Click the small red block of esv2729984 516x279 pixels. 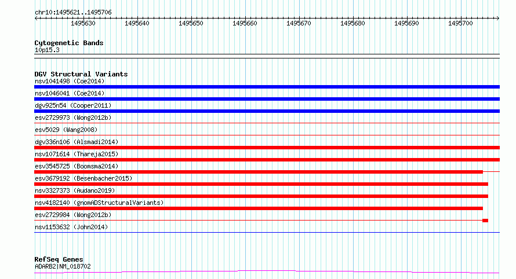coord(485,221)
